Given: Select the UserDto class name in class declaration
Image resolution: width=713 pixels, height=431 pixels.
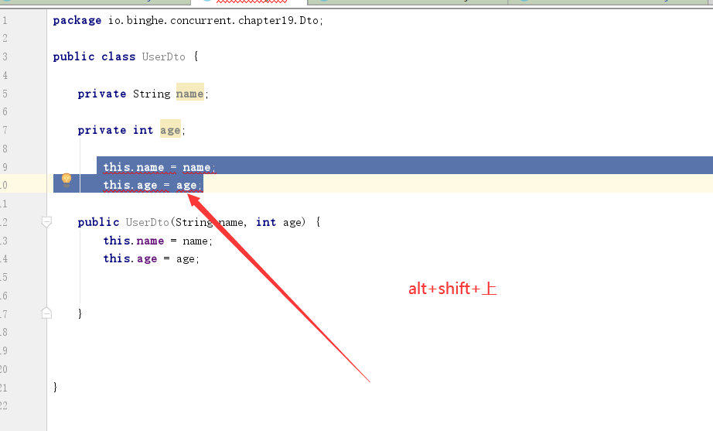Looking at the screenshot, I should pyautogui.click(x=164, y=57).
